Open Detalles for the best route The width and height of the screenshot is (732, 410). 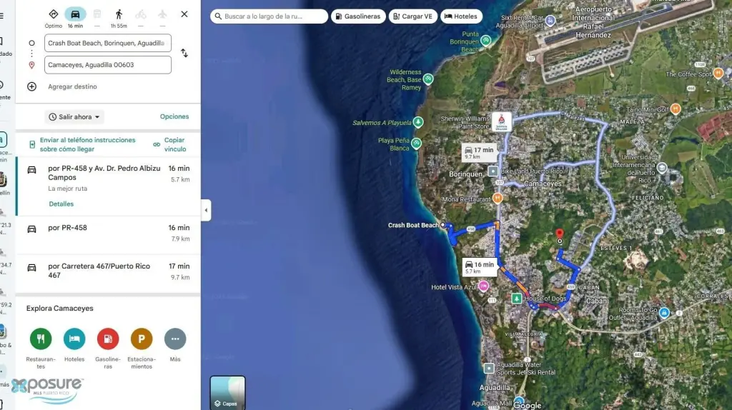pos(61,204)
